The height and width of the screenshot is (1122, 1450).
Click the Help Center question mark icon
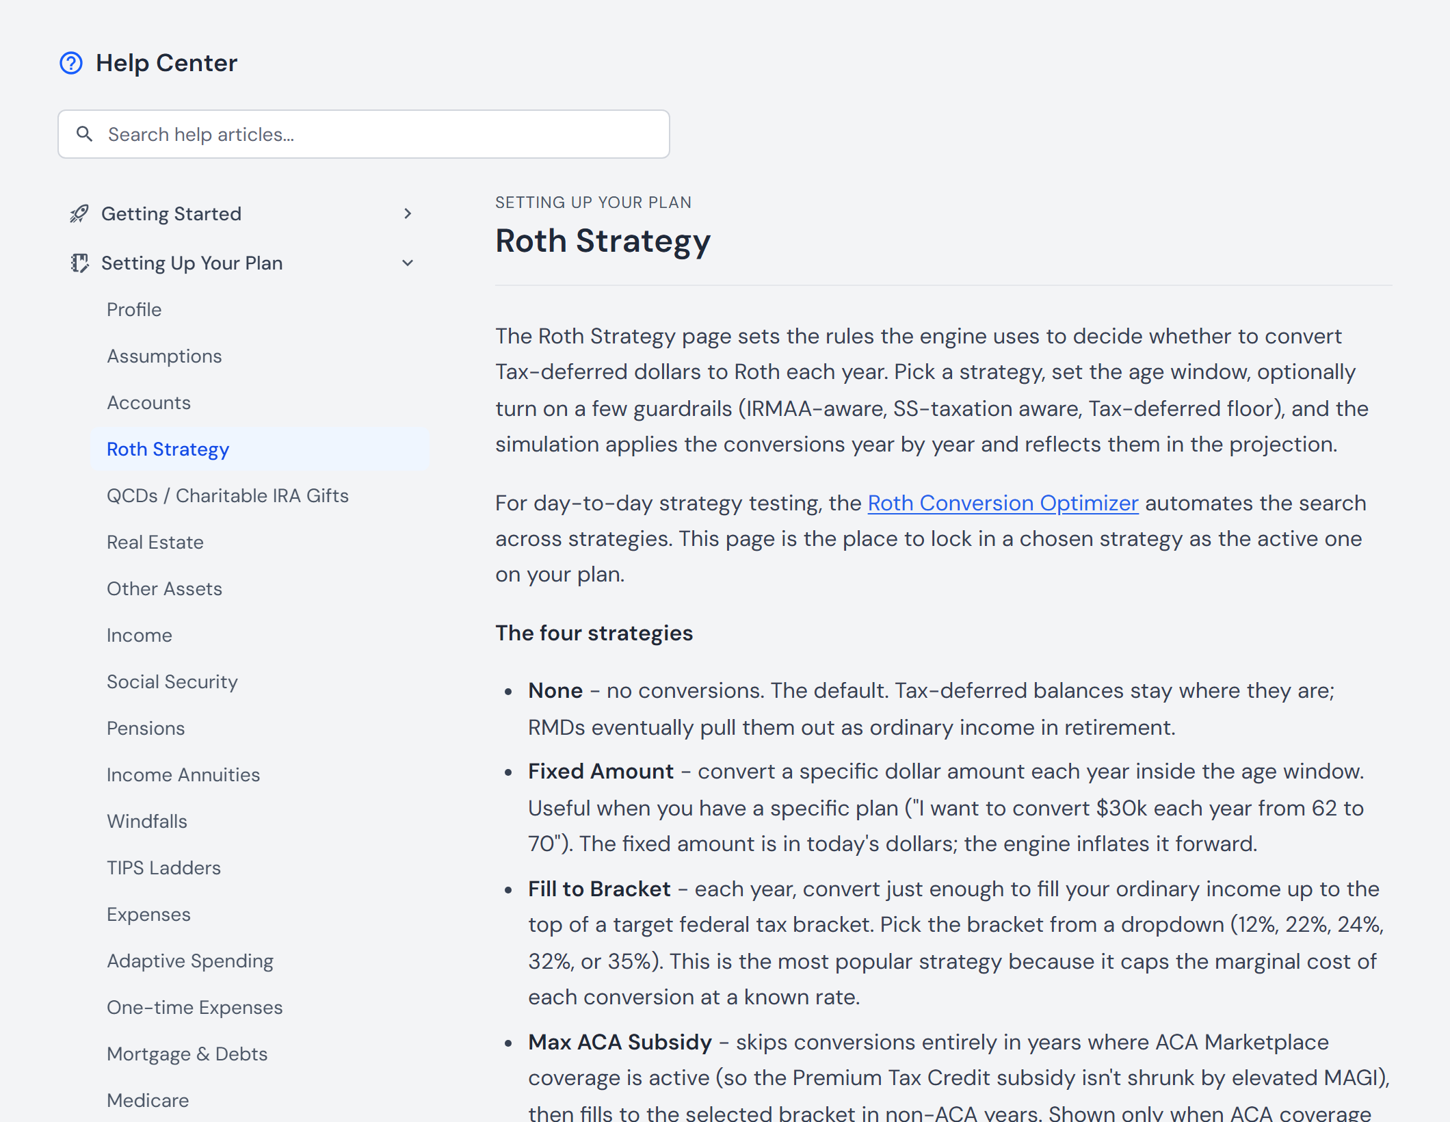point(71,63)
